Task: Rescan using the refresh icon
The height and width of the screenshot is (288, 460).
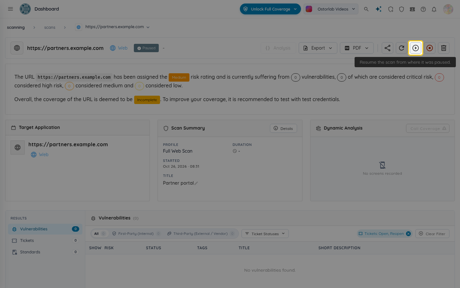Action: tap(402, 48)
